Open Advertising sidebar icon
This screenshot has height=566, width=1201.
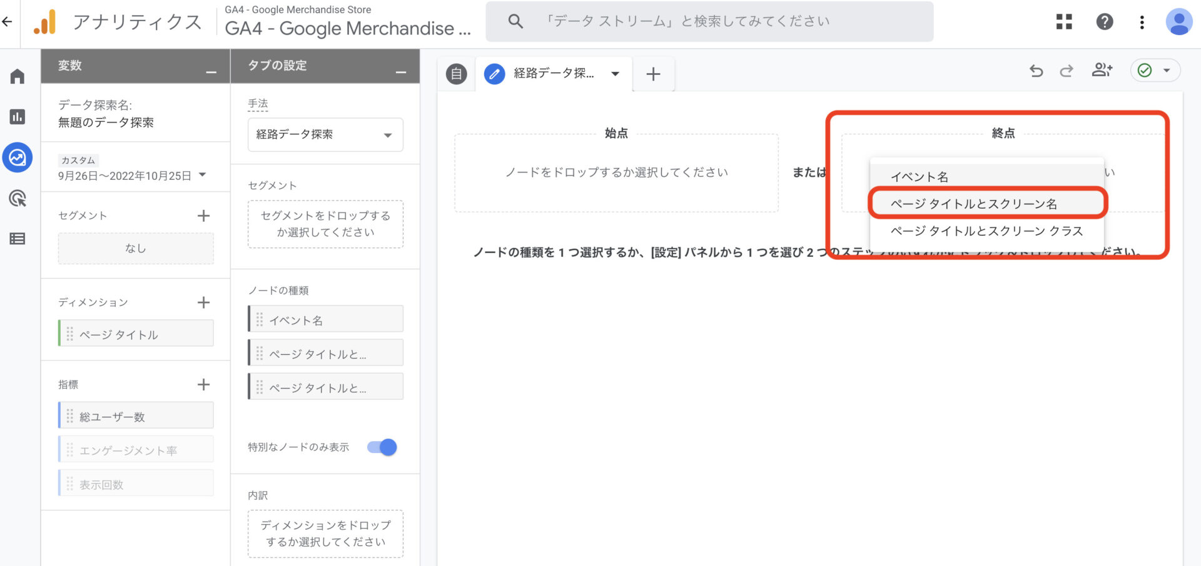pos(18,199)
